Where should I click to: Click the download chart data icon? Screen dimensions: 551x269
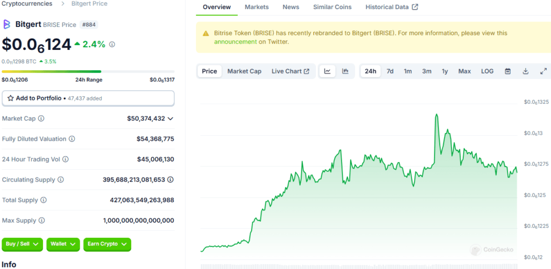pos(526,71)
